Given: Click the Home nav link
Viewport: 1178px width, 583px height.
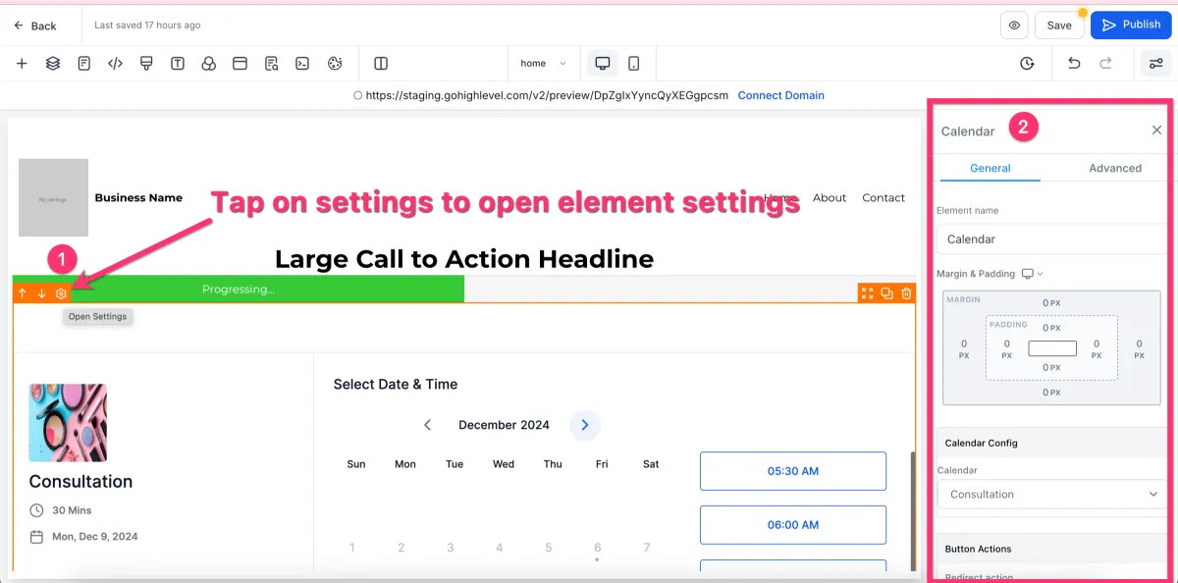Looking at the screenshot, I should tap(779, 197).
